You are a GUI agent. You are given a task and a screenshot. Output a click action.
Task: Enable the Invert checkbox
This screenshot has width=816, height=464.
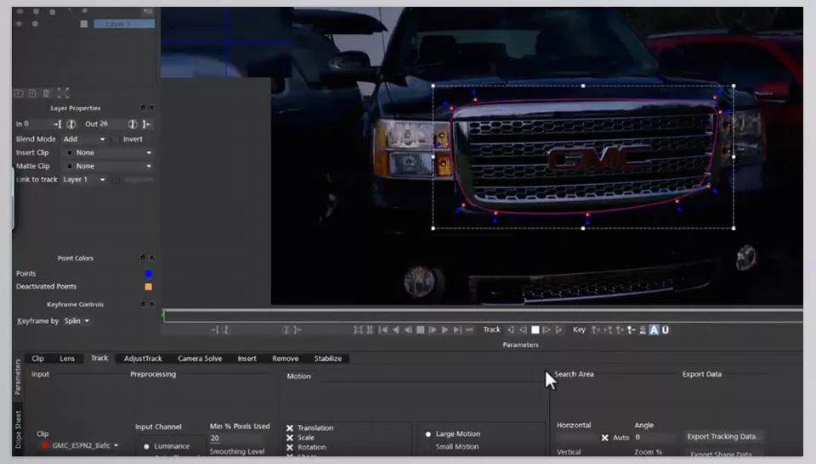click(116, 139)
